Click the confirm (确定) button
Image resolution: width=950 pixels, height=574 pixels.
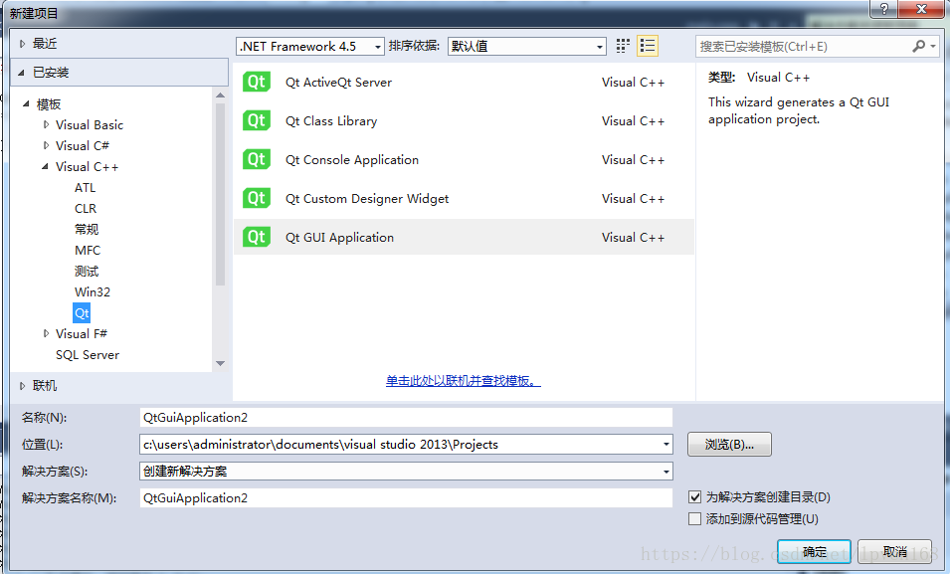tap(815, 551)
